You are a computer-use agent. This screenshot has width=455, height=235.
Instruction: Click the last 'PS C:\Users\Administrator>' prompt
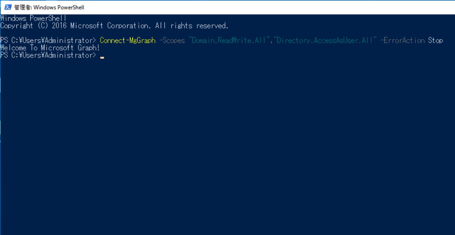point(48,55)
